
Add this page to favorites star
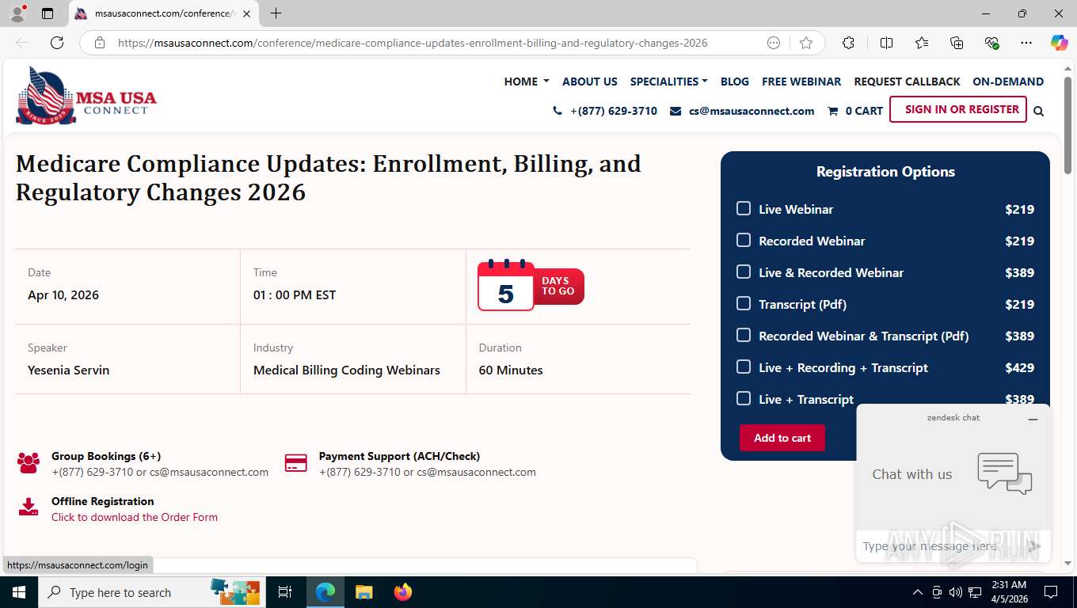click(805, 43)
